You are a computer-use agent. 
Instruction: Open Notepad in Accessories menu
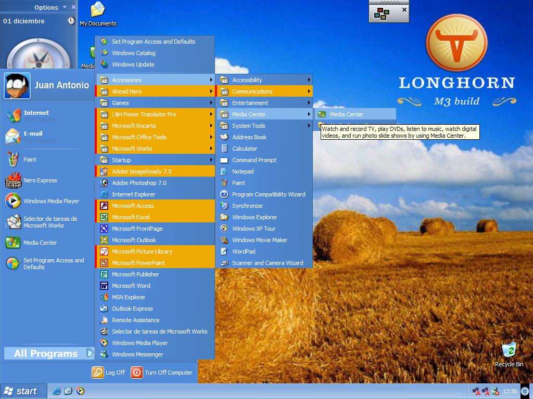tap(264, 171)
